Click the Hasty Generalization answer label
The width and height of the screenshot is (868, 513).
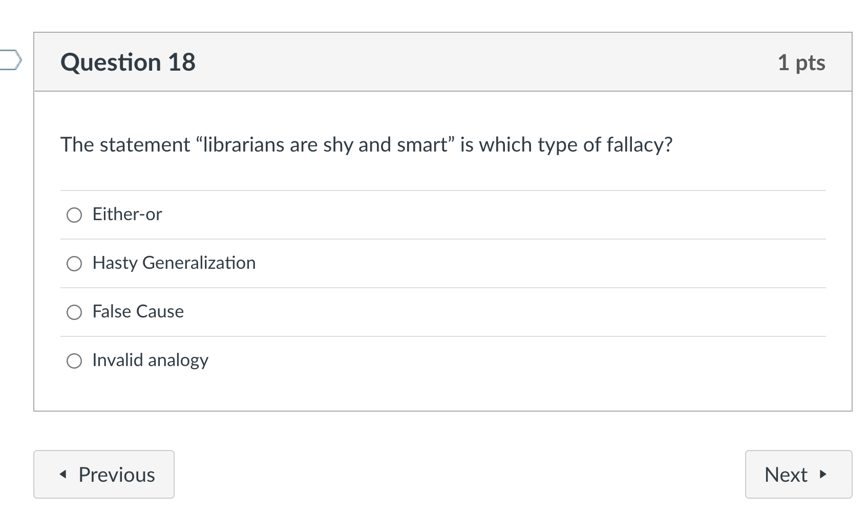click(174, 263)
